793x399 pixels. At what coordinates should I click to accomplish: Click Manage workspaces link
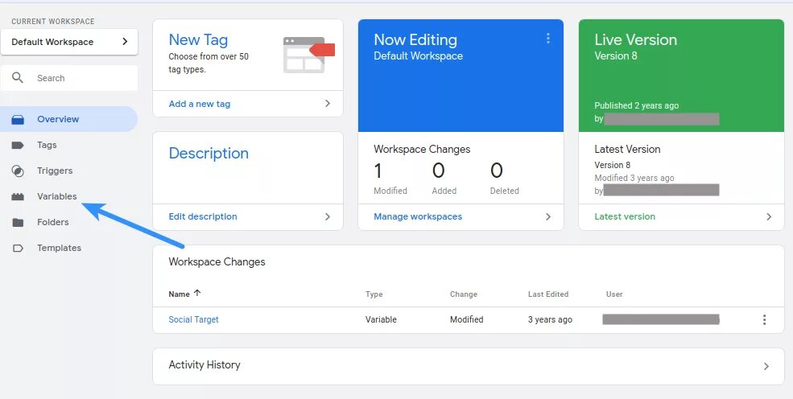click(418, 216)
